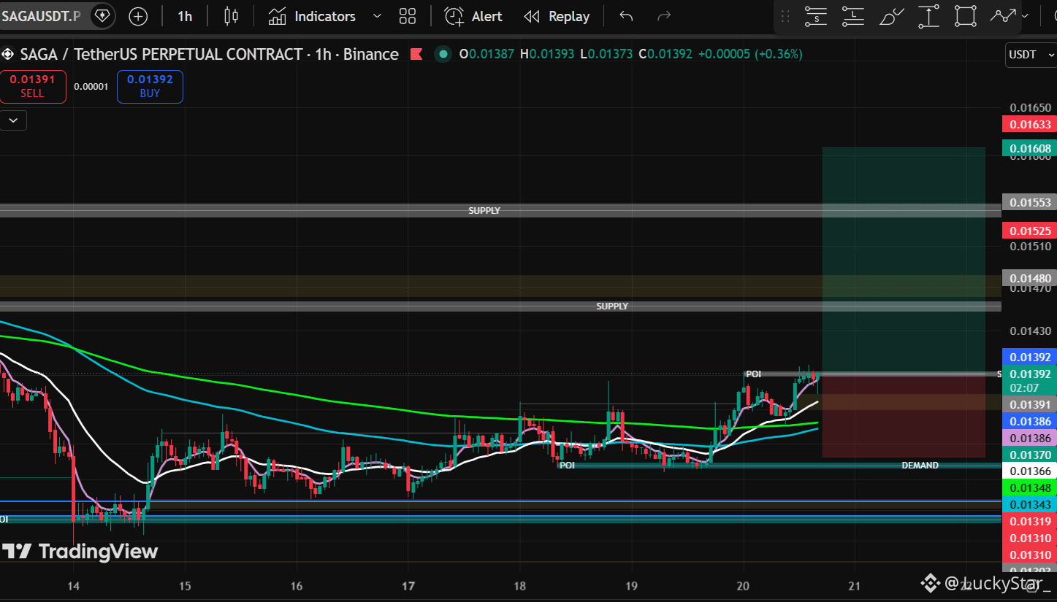1057x602 pixels.
Task: Click the 0.01319 red price label
Action: point(1030,521)
